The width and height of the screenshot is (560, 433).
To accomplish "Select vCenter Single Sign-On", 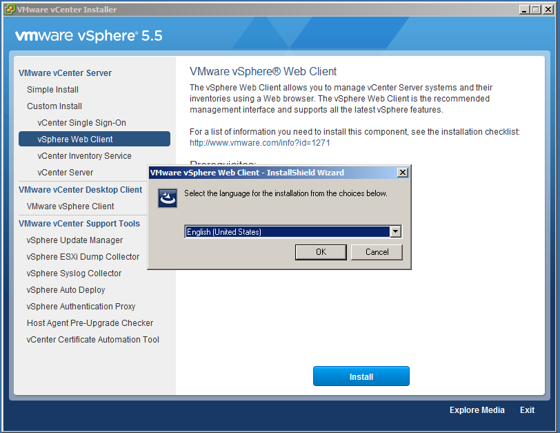I will [x=81, y=123].
